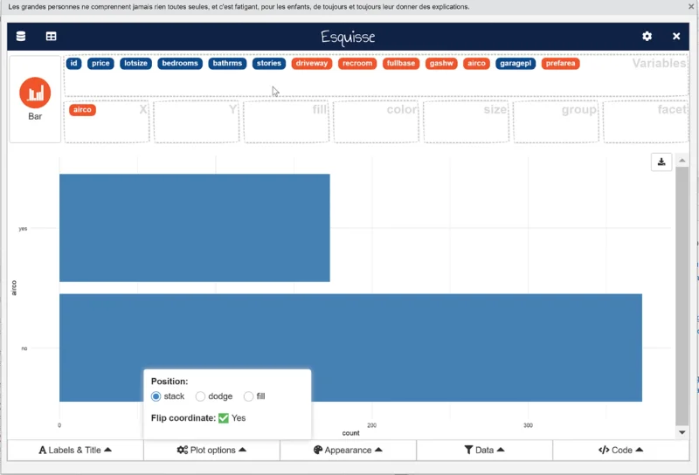Open the data import database icon
Screen dimensions: 699x475
(x=20, y=37)
